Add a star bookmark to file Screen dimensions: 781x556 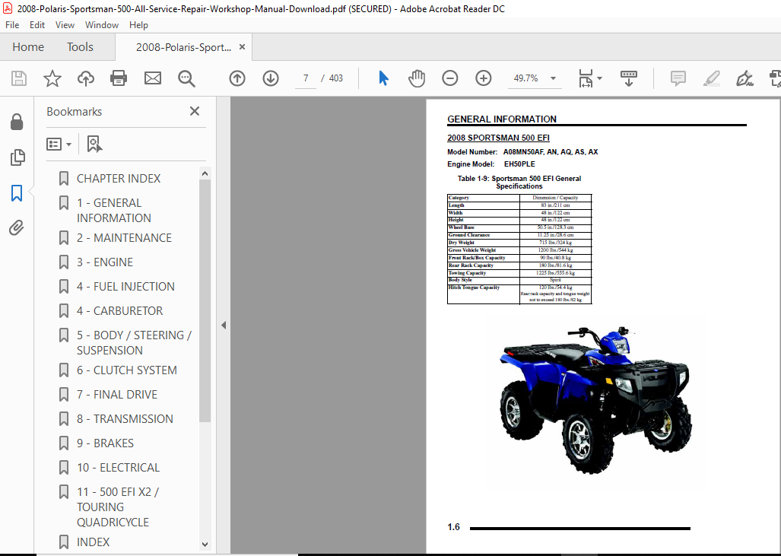pyautogui.click(x=52, y=78)
